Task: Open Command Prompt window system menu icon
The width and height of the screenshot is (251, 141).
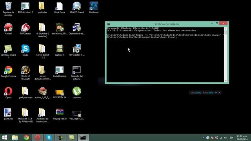Action: pyautogui.click(x=108, y=24)
